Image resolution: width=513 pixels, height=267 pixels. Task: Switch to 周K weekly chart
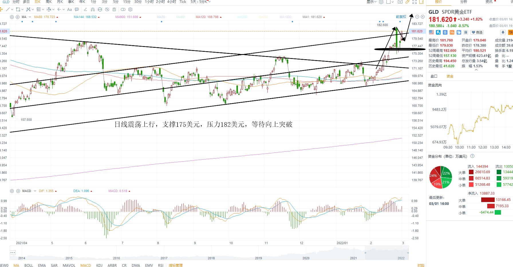click(x=49, y=2)
